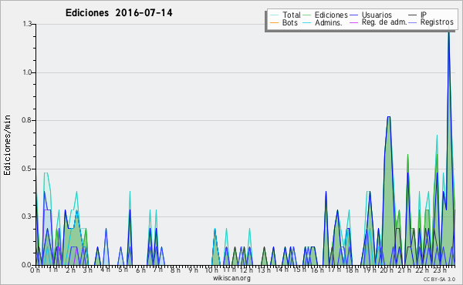The image size is (463, 285).
Task: Click the Reg. de adm. legend label
Action: 384,22
